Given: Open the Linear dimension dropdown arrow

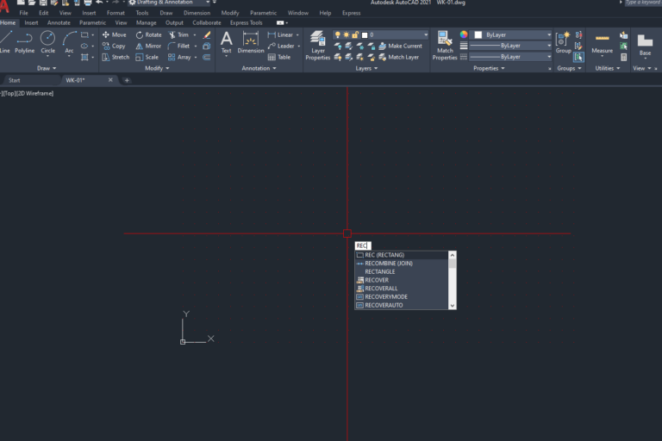Looking at the screenshot, I should click(297, 34).
